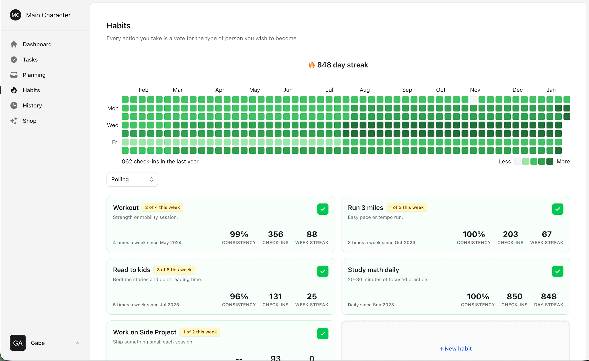Uncheck the Study math daily checkbox
The height and width of the screenshot is (361, 589).
[558, 271]
